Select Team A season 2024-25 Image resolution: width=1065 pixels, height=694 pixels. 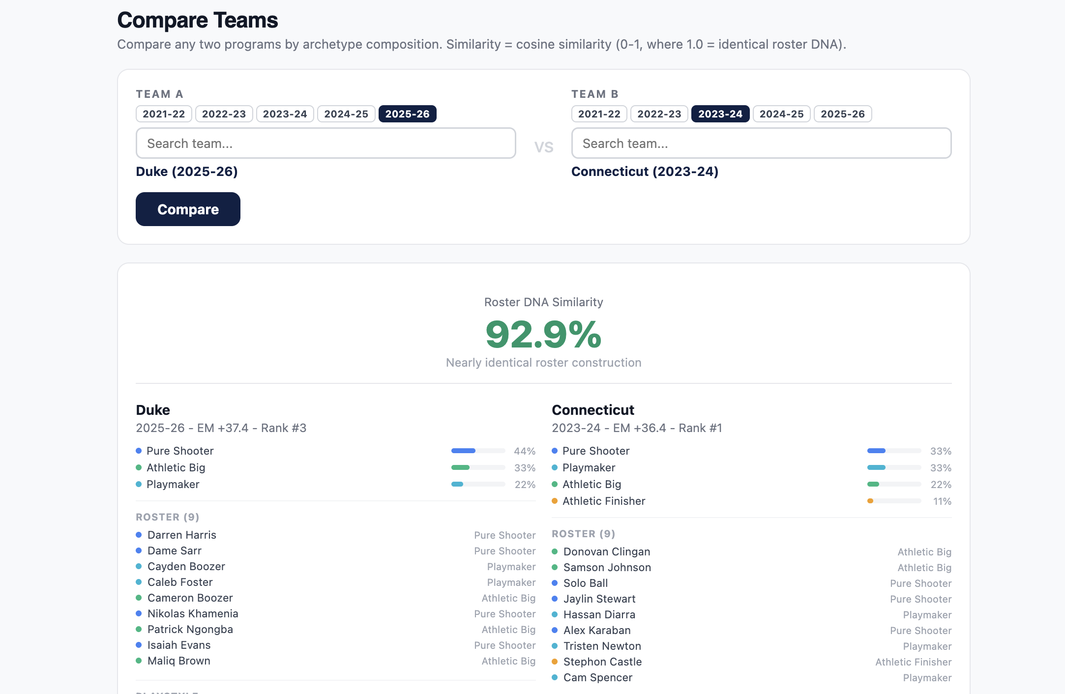[x=346, y=114]
